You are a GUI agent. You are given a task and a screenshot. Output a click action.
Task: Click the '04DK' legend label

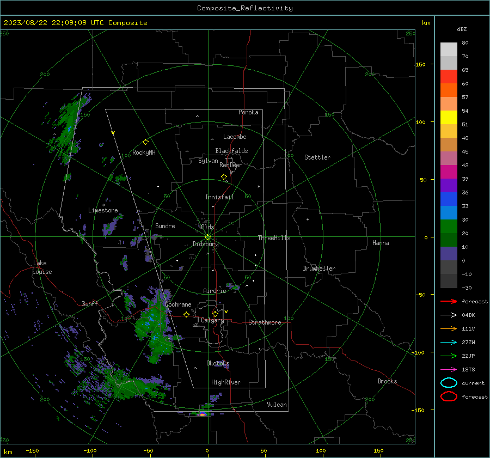click(468, 315)
